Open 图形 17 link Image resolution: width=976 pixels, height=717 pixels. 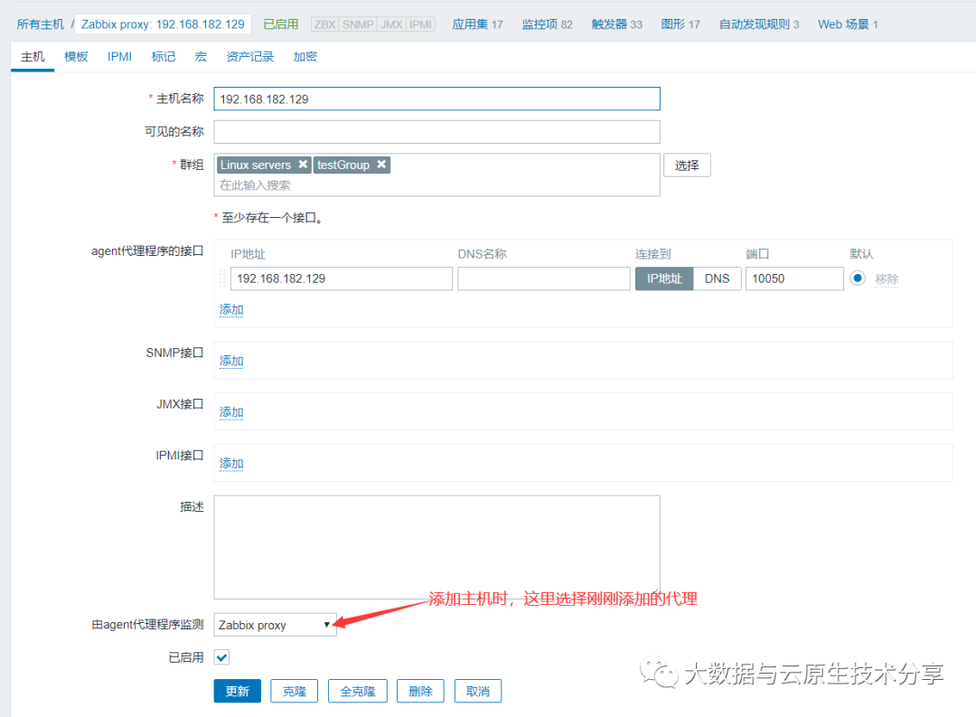[x=680, y=24]
